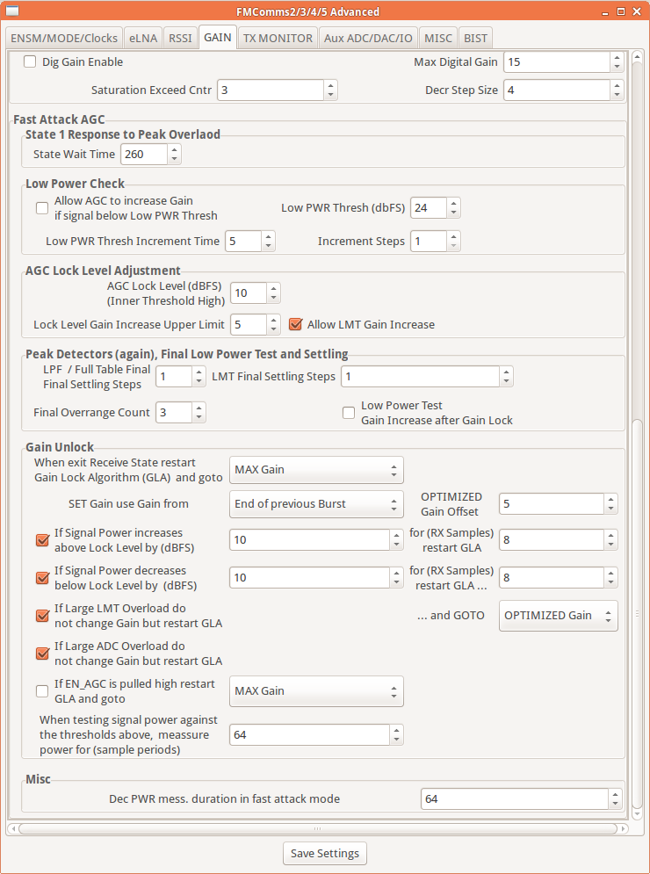Screen dimensions: 650x874
Task: Click the AGC Lock Level field
Action: (248, 293)
